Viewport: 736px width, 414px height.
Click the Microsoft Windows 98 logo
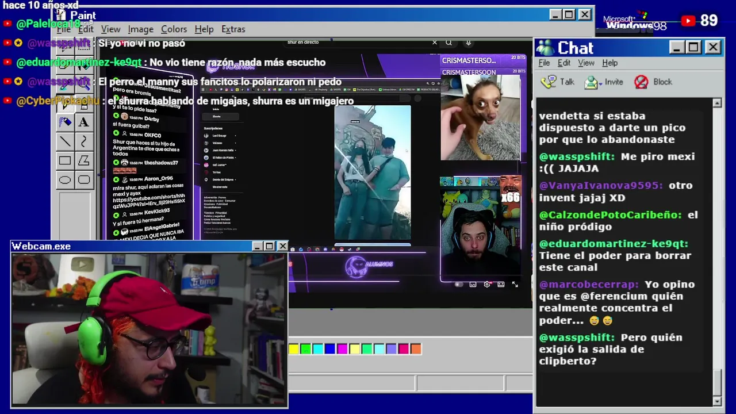tap(635, 22)
